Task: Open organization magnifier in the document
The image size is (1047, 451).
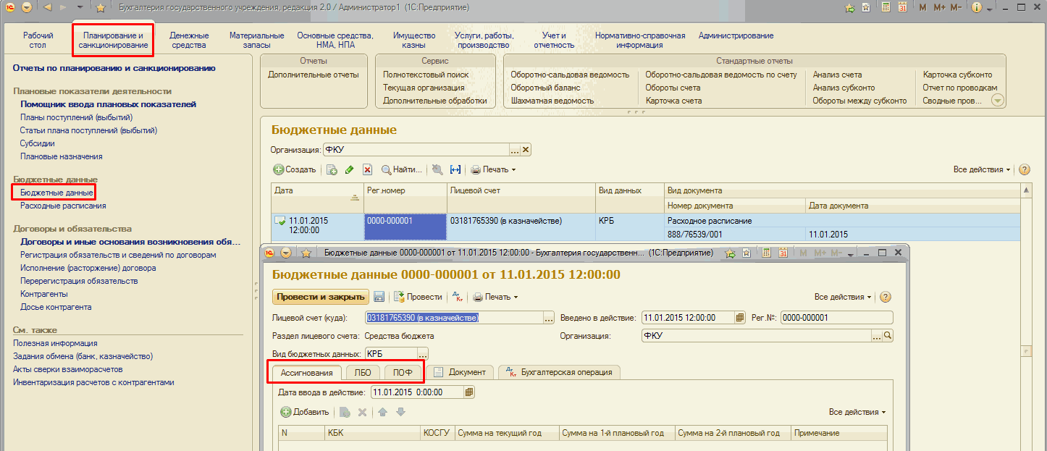Action: coord(888,336)
